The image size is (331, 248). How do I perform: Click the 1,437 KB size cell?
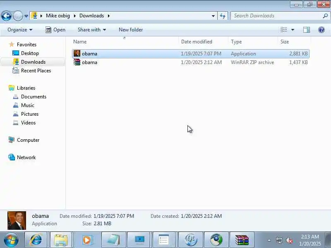pyautogui.click(x=298, y=62)
